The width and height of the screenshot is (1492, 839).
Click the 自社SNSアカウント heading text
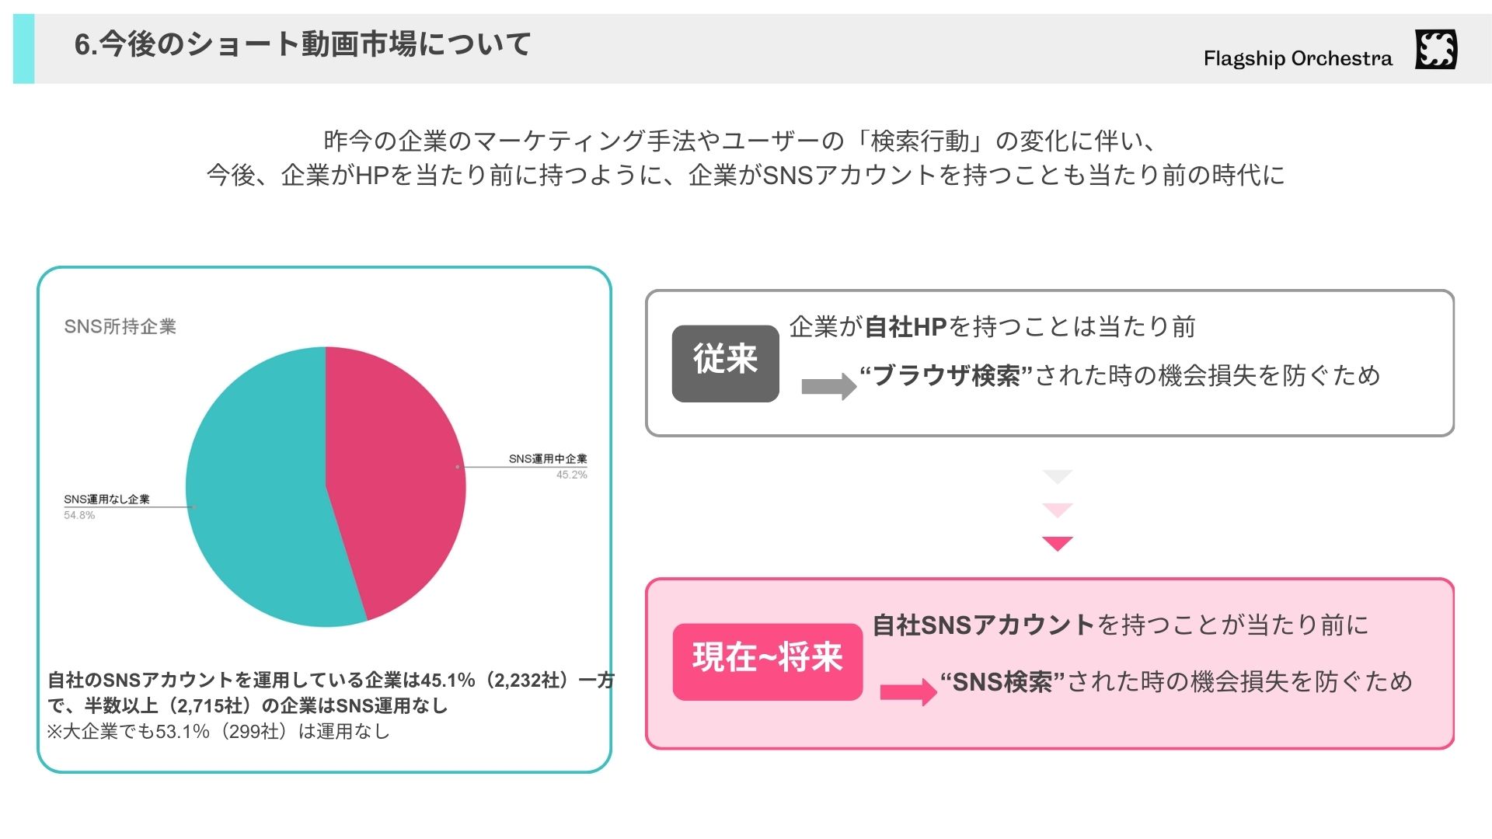click(x=984, y=625)
